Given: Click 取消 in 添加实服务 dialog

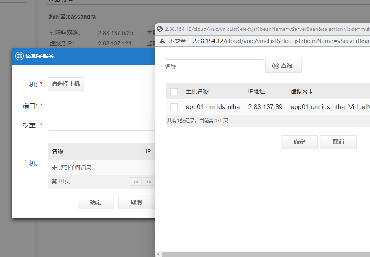Looking at the screenshot, I should (x=136, y=202).
